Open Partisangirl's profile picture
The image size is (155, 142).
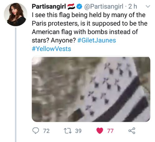click(16, 15)
